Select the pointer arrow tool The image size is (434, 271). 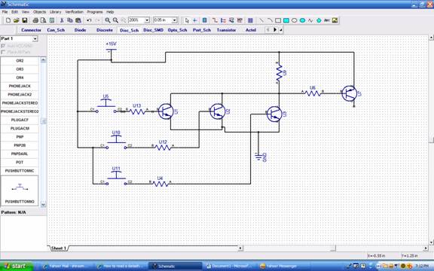coord(187,20)
